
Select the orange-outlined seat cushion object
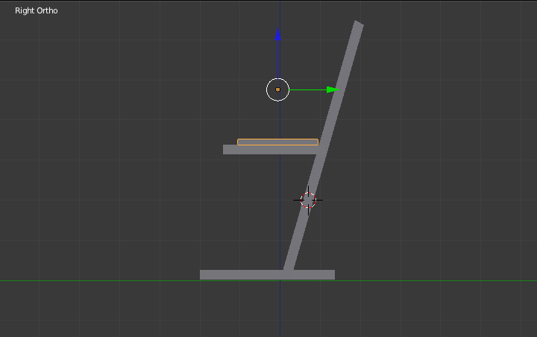(277, 142)
